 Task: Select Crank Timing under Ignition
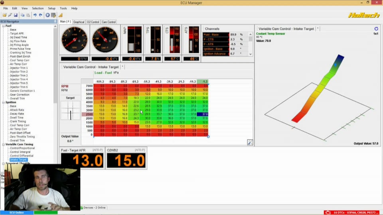tap(18, 121)
